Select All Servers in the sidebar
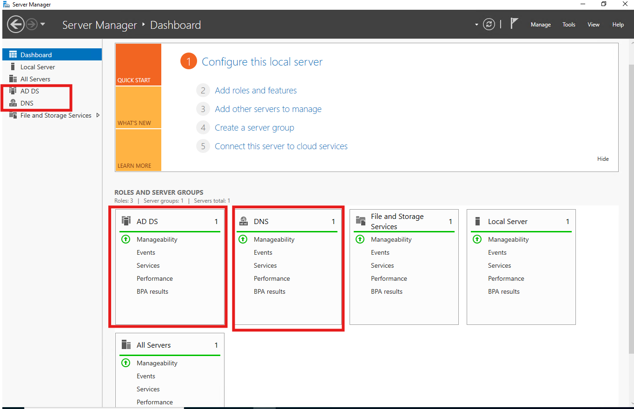634x409 pixels. click(x=52, y=79)
